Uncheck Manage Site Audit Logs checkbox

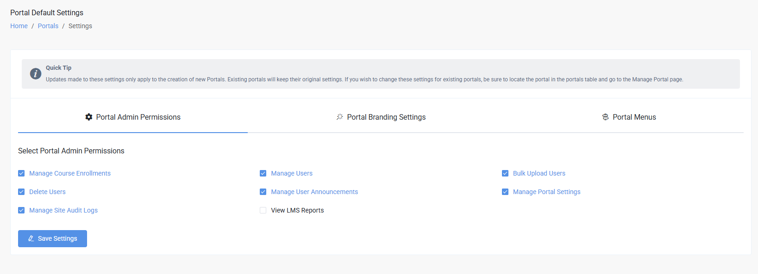(21, 210)
